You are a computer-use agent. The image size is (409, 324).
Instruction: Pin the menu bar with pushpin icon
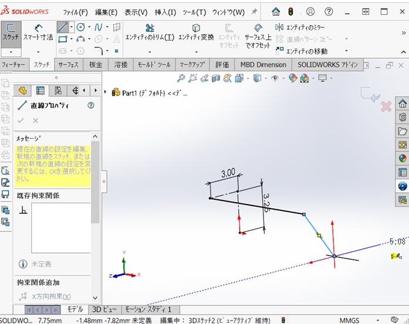[x=254, y=12]
